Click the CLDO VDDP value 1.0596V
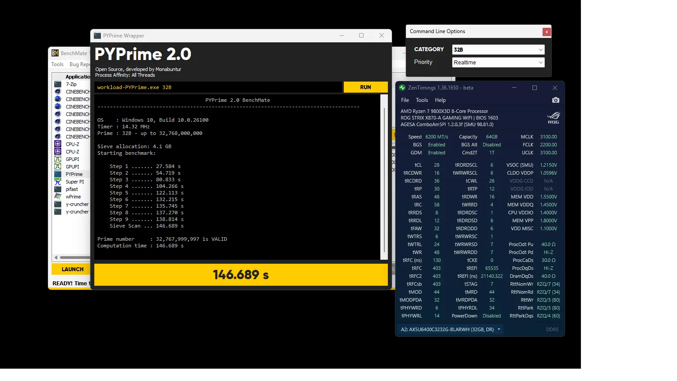Screen dimensions: 677x381 coord(548,173)
